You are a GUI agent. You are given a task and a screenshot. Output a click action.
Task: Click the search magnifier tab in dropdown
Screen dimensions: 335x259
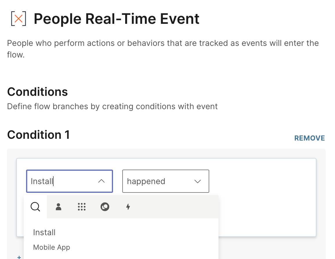point(35,207)
